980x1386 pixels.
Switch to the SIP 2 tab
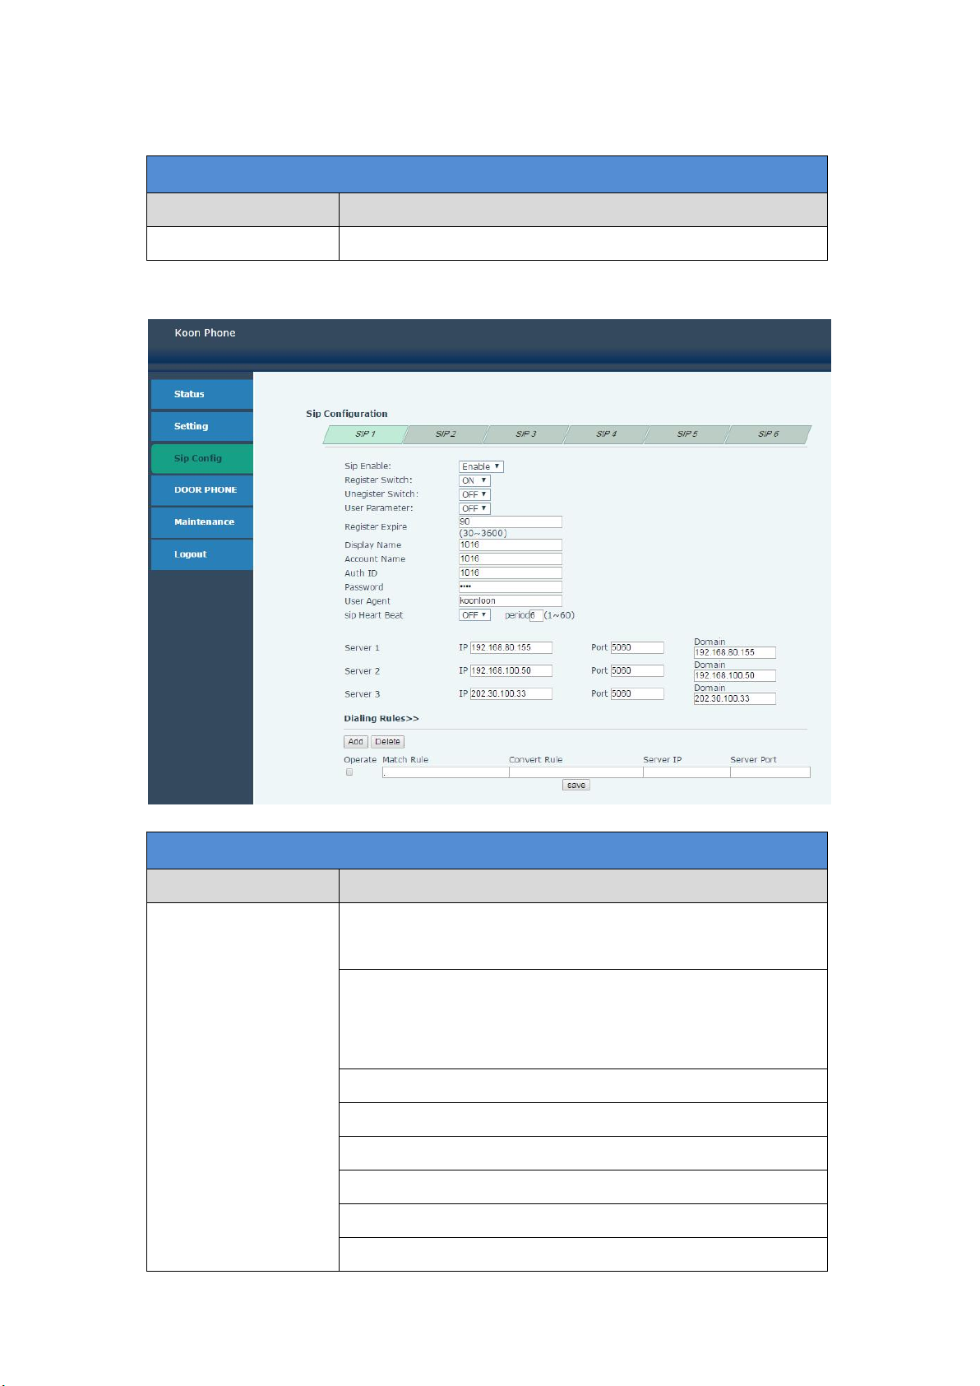pos(446,434)
